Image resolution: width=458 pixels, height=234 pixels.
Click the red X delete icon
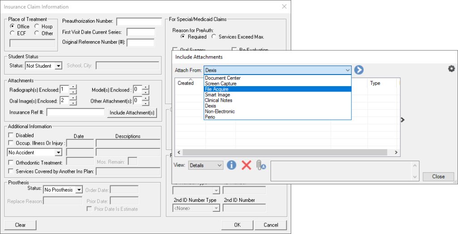(246, 165)
